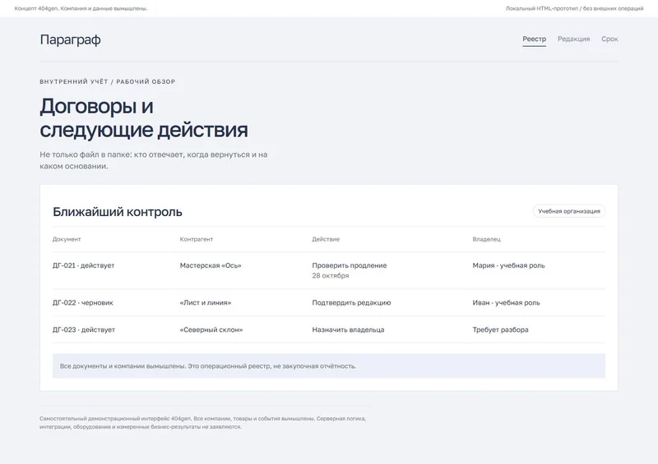
Task: Click contractor «Северный склон»
Action: [x=211, y=329]
